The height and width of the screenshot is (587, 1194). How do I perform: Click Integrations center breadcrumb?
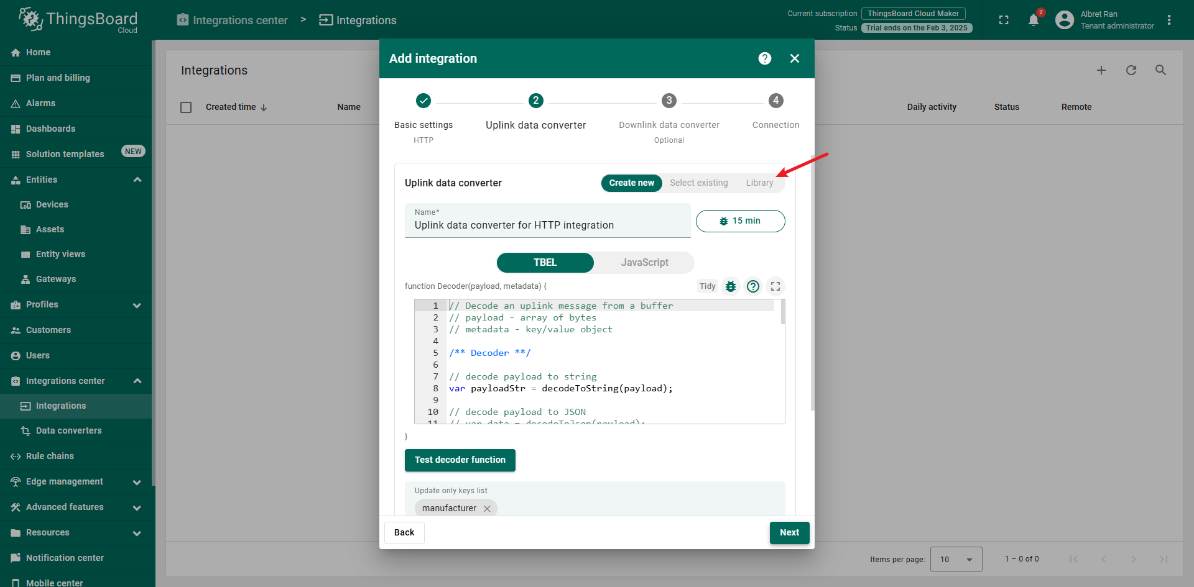233,20
